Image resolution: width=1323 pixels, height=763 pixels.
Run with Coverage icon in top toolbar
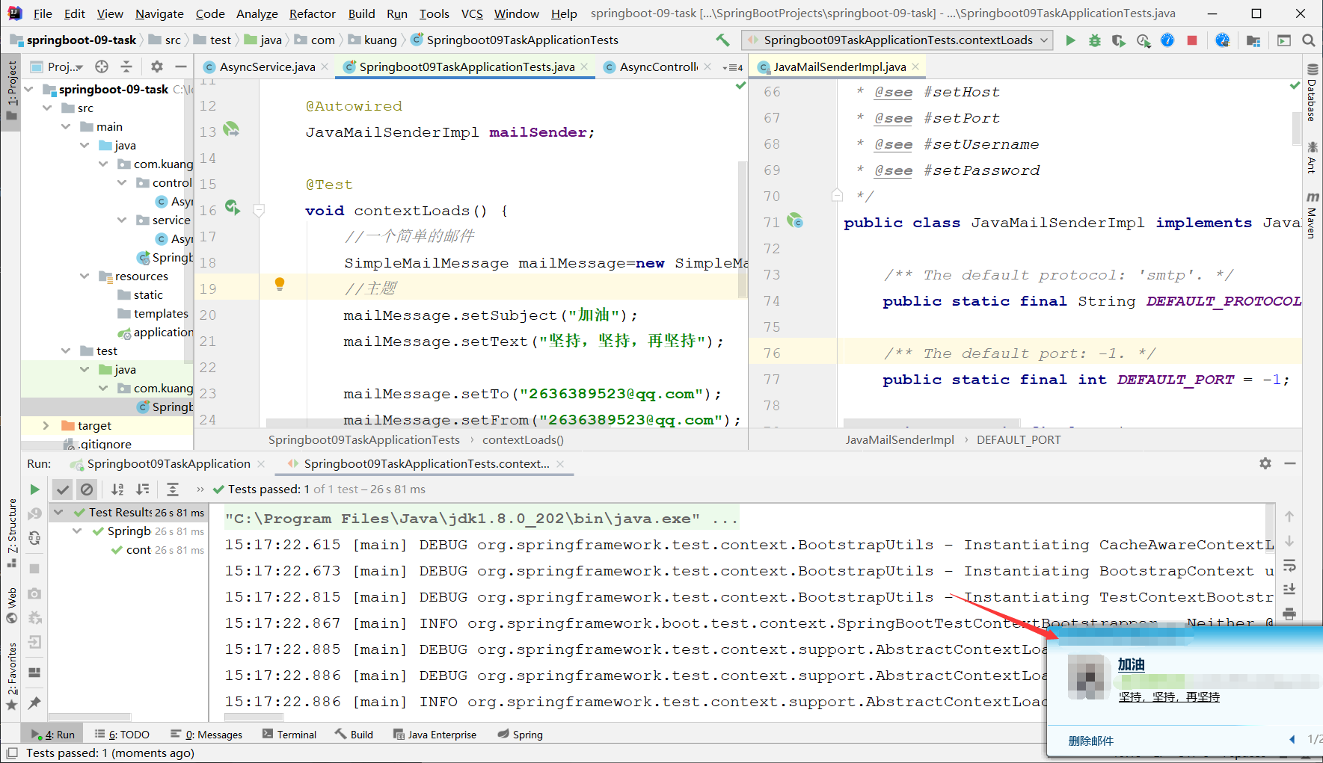1119,40
